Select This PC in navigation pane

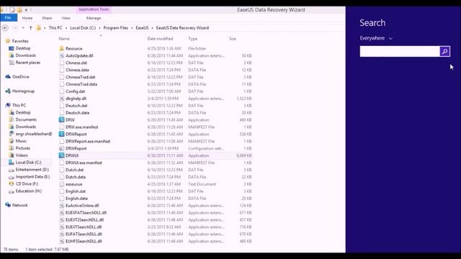(19, 105)
